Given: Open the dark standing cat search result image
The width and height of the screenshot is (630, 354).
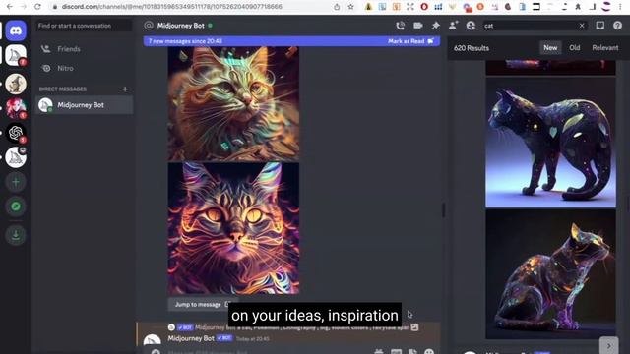Looking at the screenshot, I should point(550,143).
